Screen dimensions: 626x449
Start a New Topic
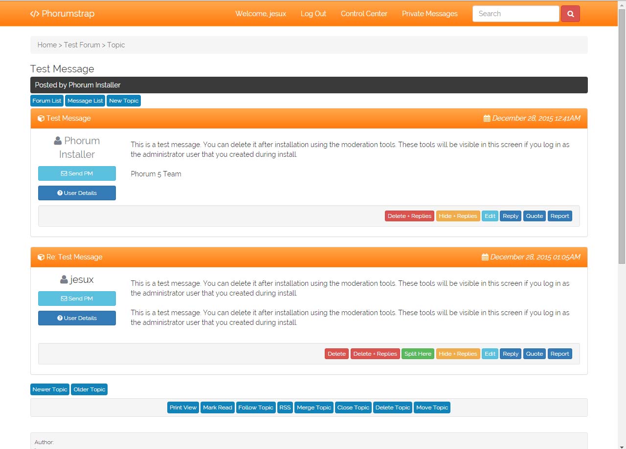click(x=124, y=101)
